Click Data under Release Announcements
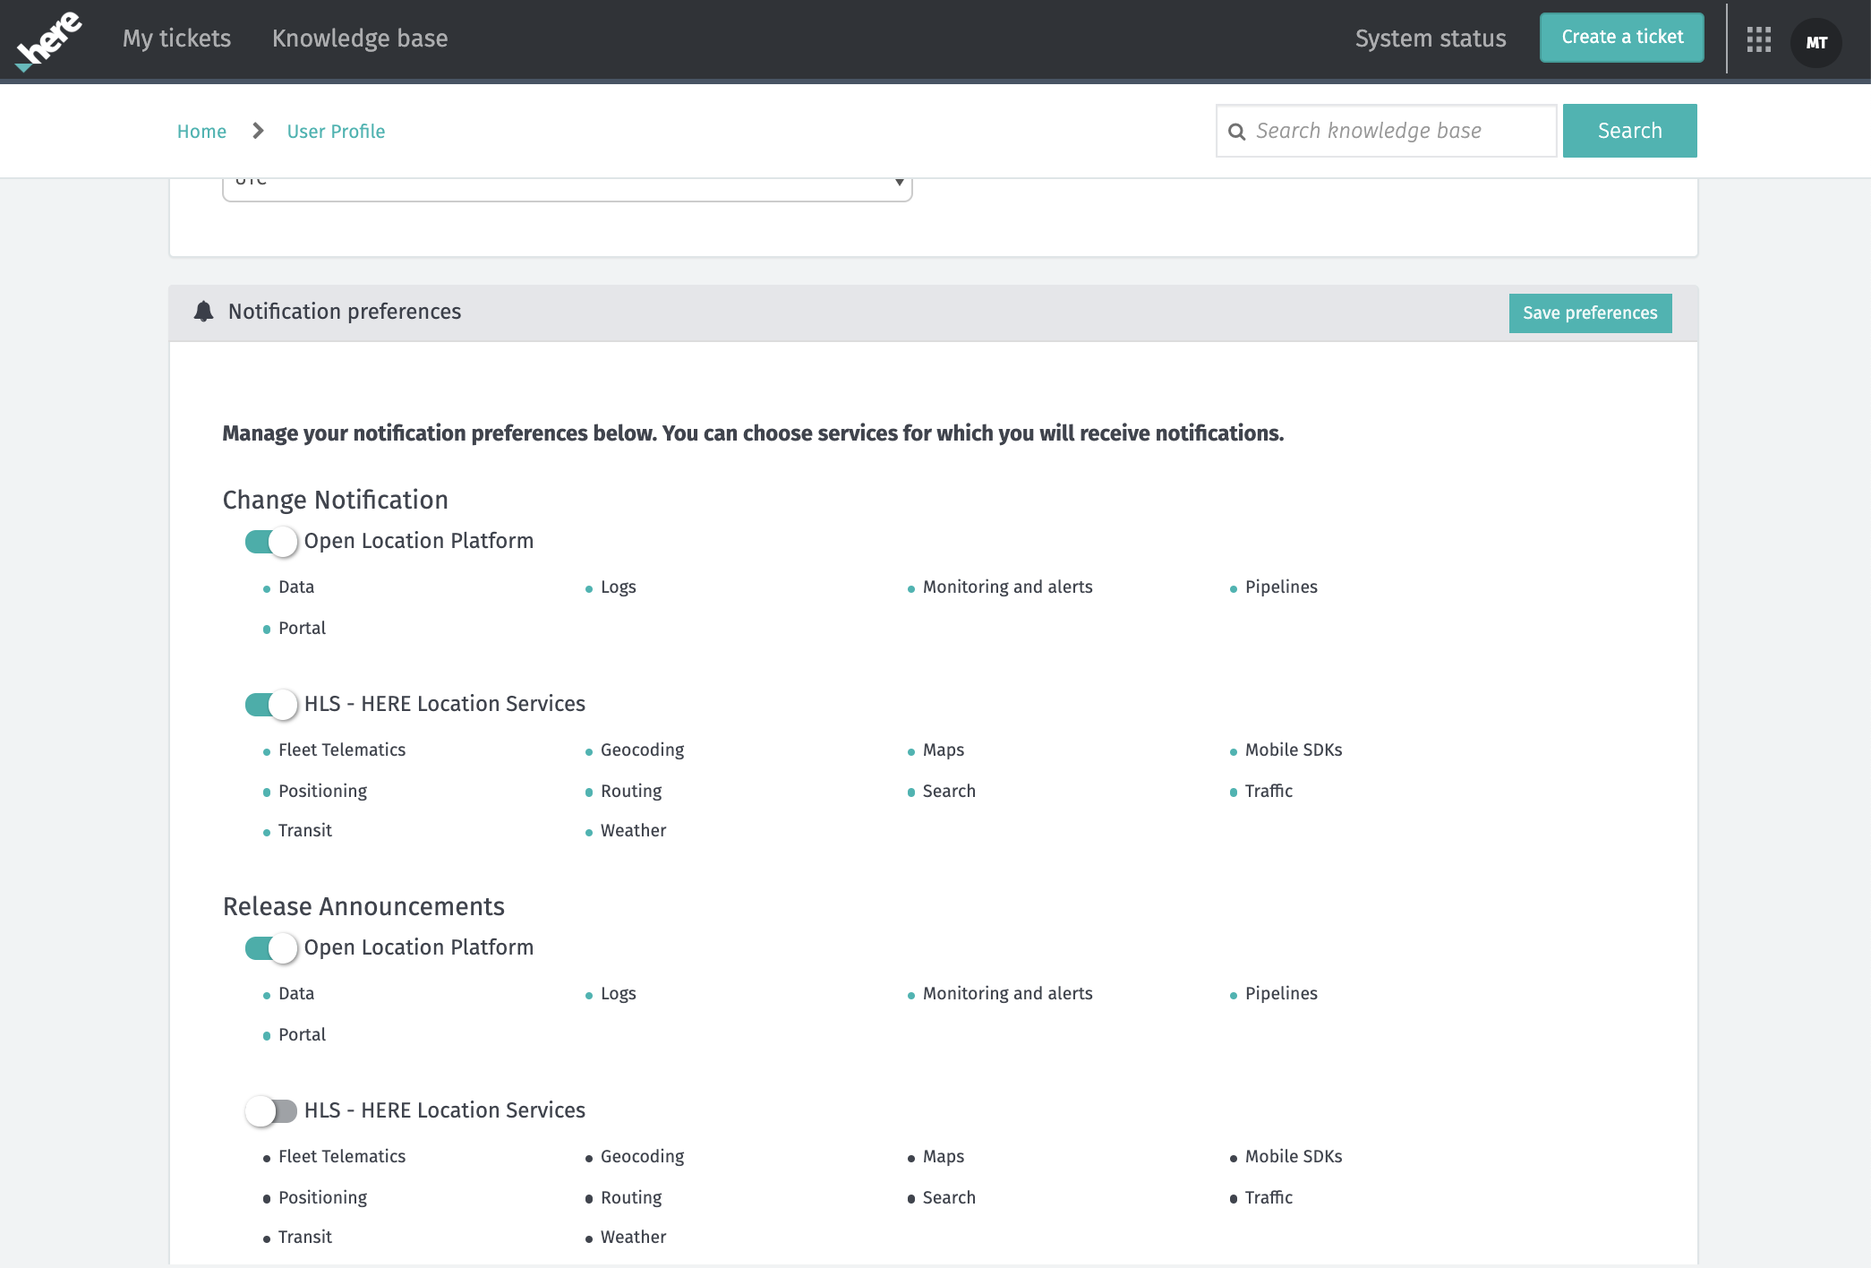 296,994
